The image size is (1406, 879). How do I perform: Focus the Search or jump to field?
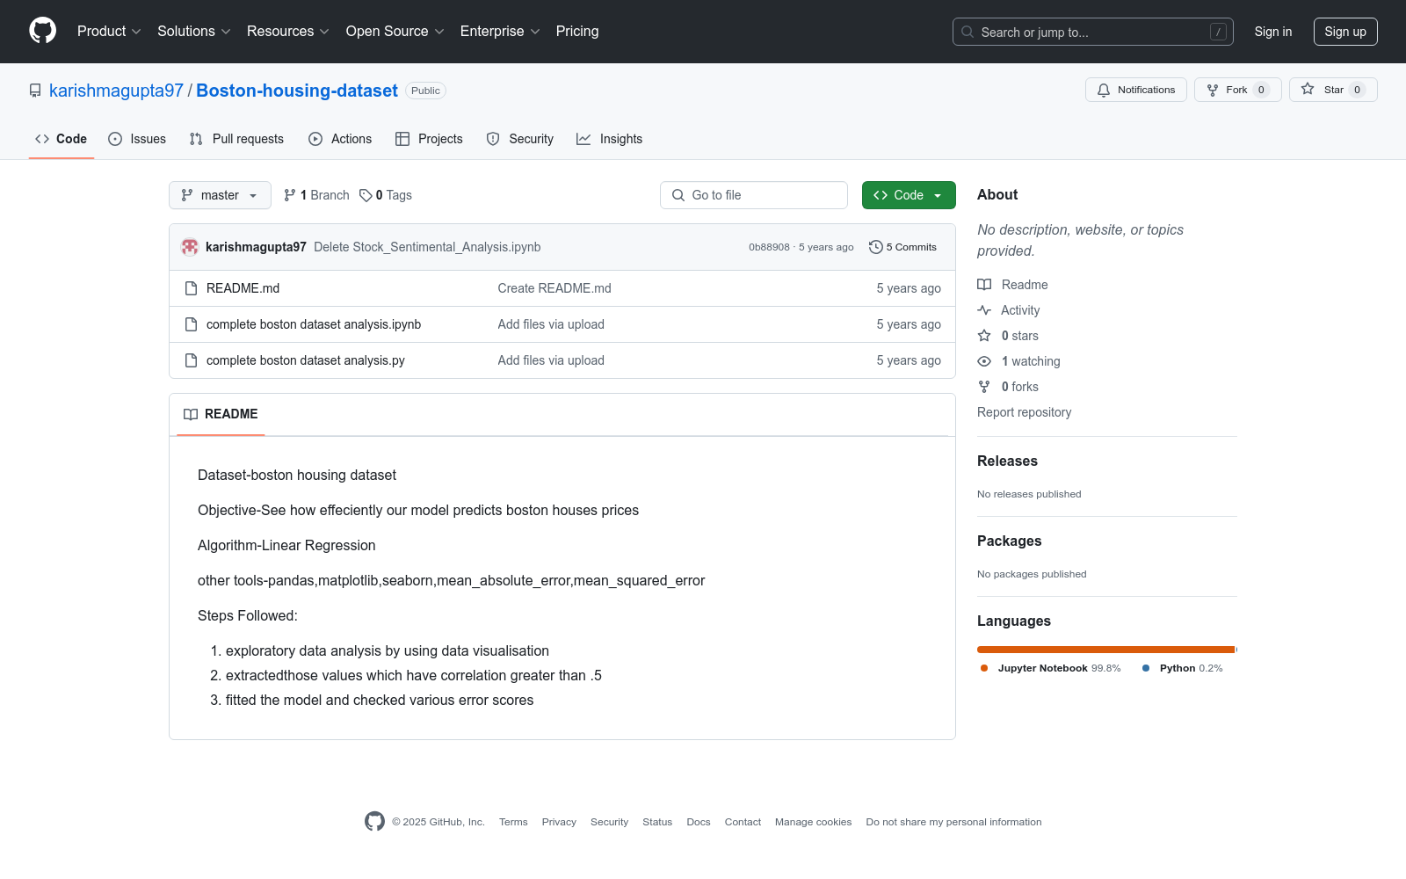click(x=1093, y=32)
